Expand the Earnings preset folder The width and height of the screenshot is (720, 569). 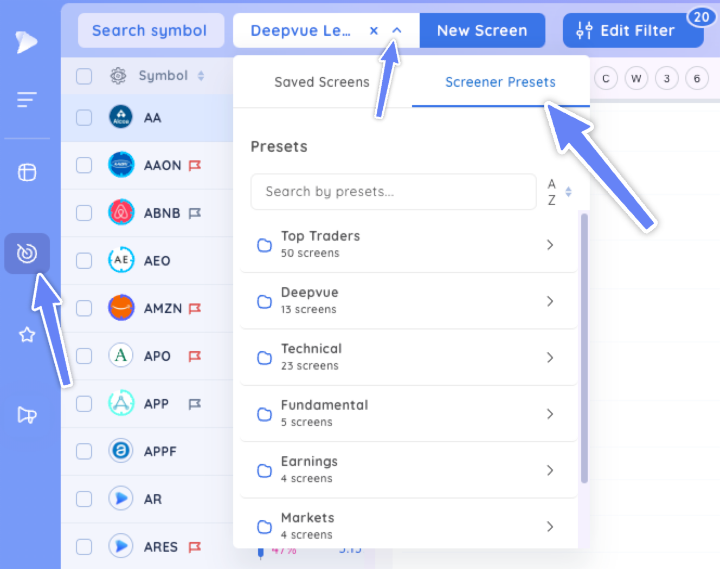click(409, 470)
